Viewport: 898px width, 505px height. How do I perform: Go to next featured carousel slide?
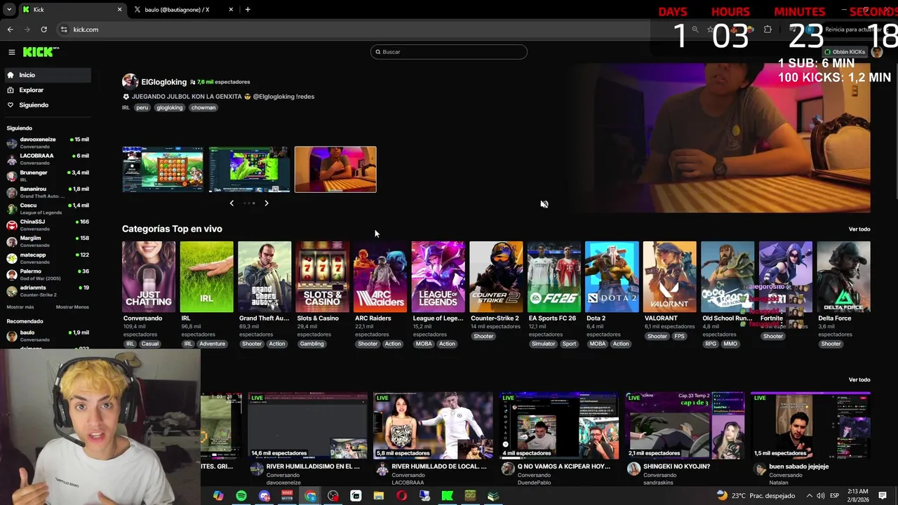[267, 203]
